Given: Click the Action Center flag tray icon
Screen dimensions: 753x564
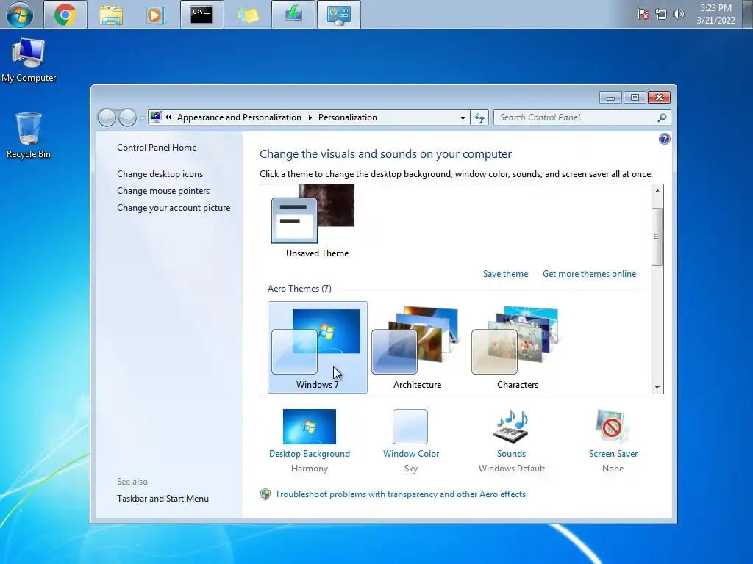Looking at the screenshot, I should pyautogui.click(x=643, y=15).
